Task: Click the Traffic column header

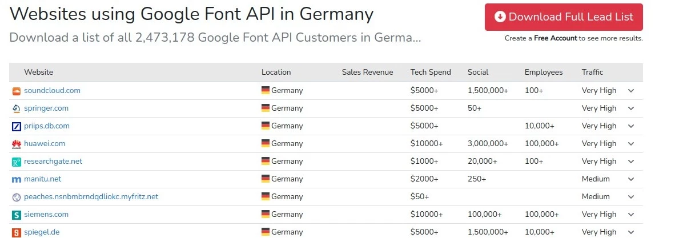Action: click(x=592, y=72)
